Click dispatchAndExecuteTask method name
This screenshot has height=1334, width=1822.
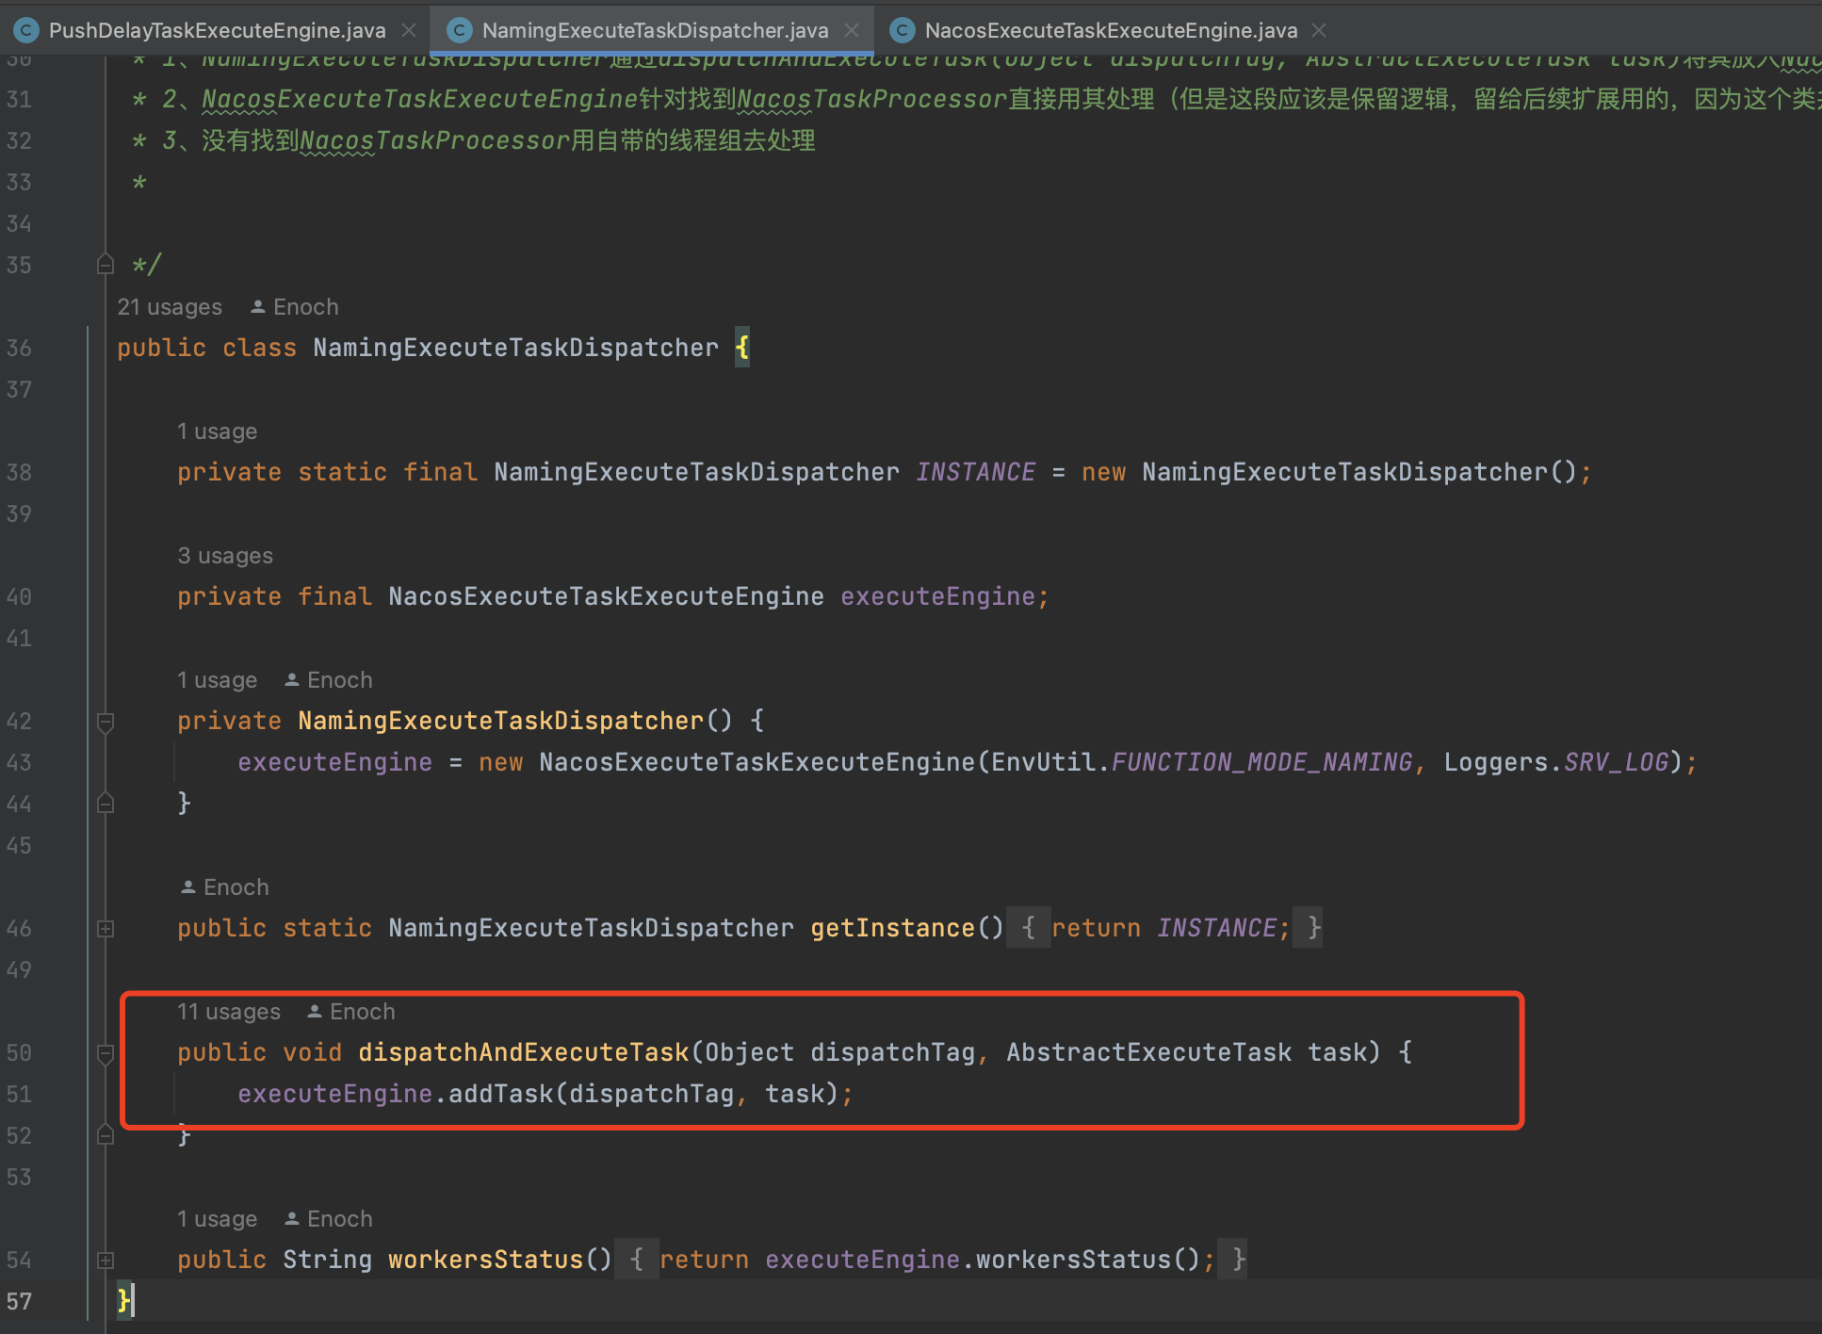tap(523, 1052)
